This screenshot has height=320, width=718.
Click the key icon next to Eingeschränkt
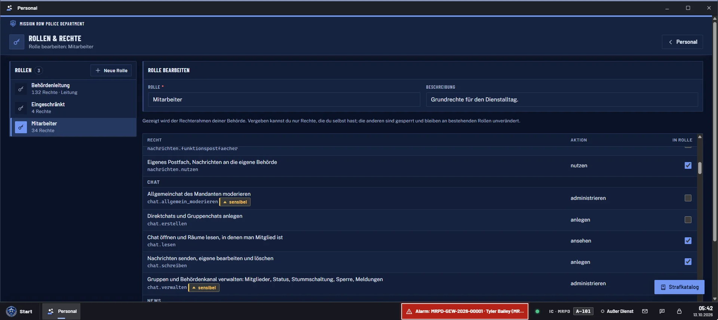(21, 108)
